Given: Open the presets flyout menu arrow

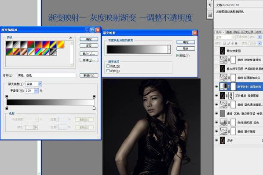Looking at the screenshot, I should (70, 38).
